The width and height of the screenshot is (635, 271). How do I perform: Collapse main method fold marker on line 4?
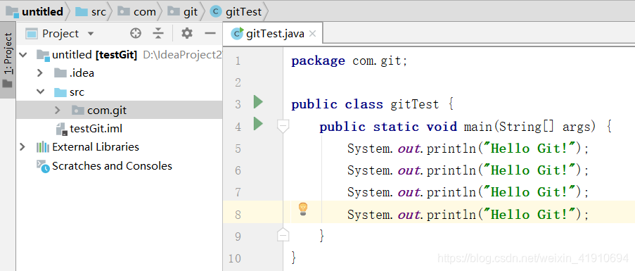click(283, 126)
